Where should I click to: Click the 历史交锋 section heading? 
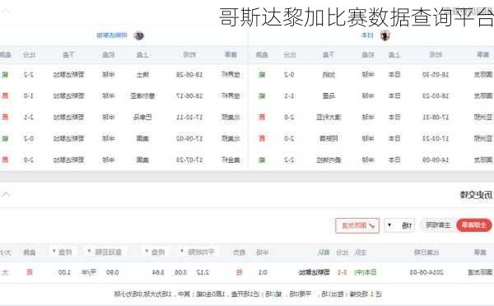tap(476, 195)
